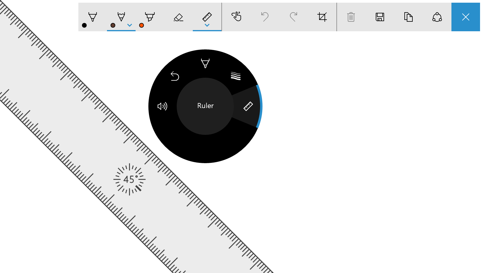Viewport: 486px width, 273px height.
Task: Click the 45° angle indicator on ruler
Action: pos(129,180)
